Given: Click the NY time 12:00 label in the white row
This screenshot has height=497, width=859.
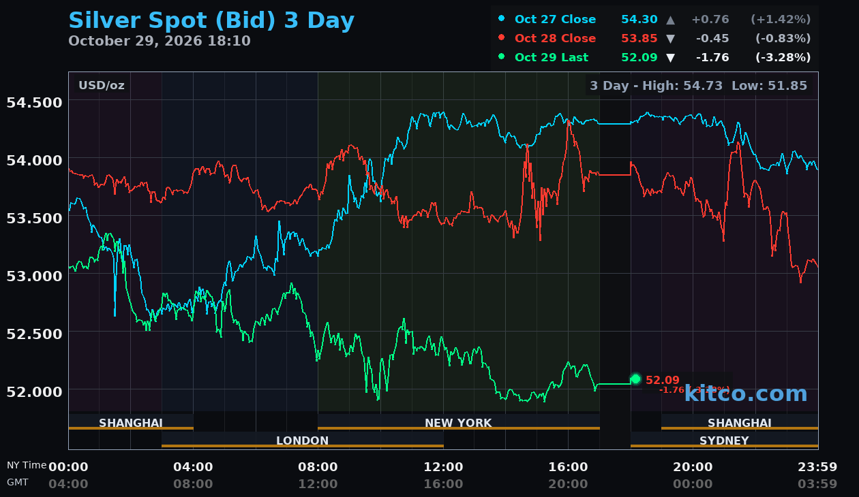Looking at the screenshot, I should [x=443, y=467].
